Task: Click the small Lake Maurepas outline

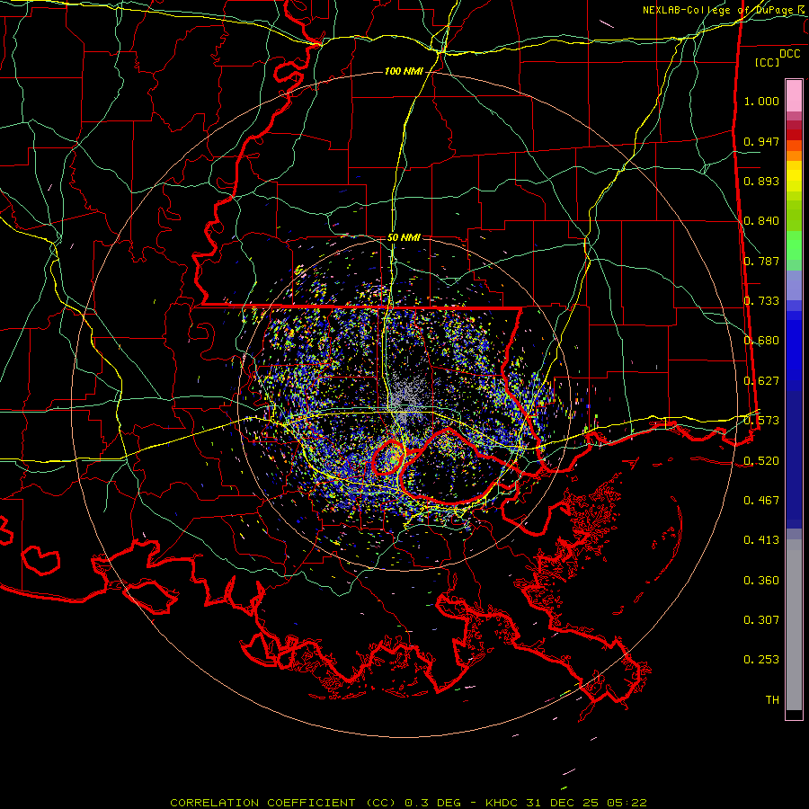Action: coord(388,458)
